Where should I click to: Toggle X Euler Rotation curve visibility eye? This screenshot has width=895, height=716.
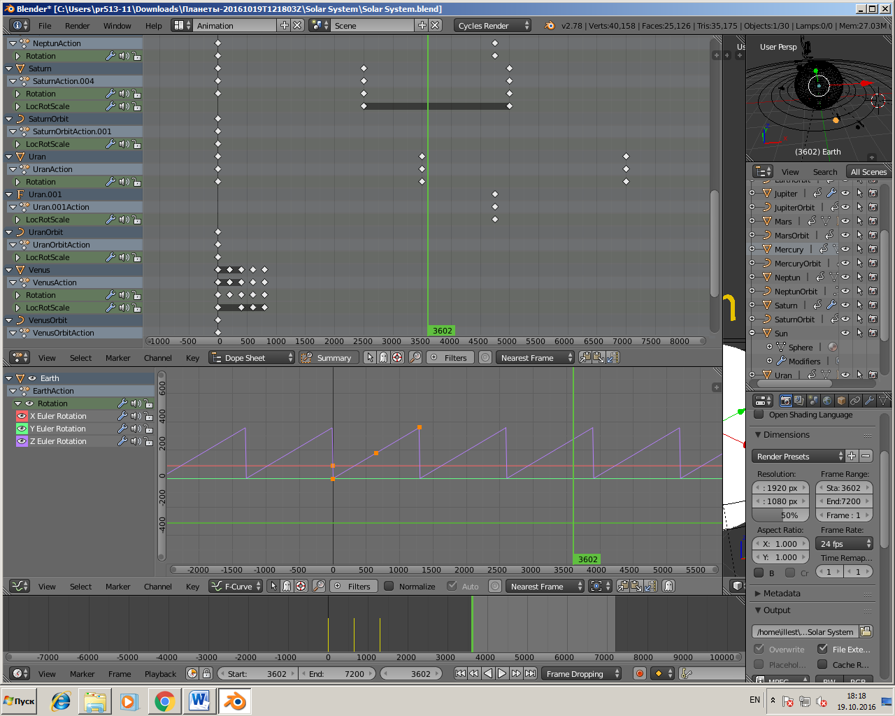[22, 416]
